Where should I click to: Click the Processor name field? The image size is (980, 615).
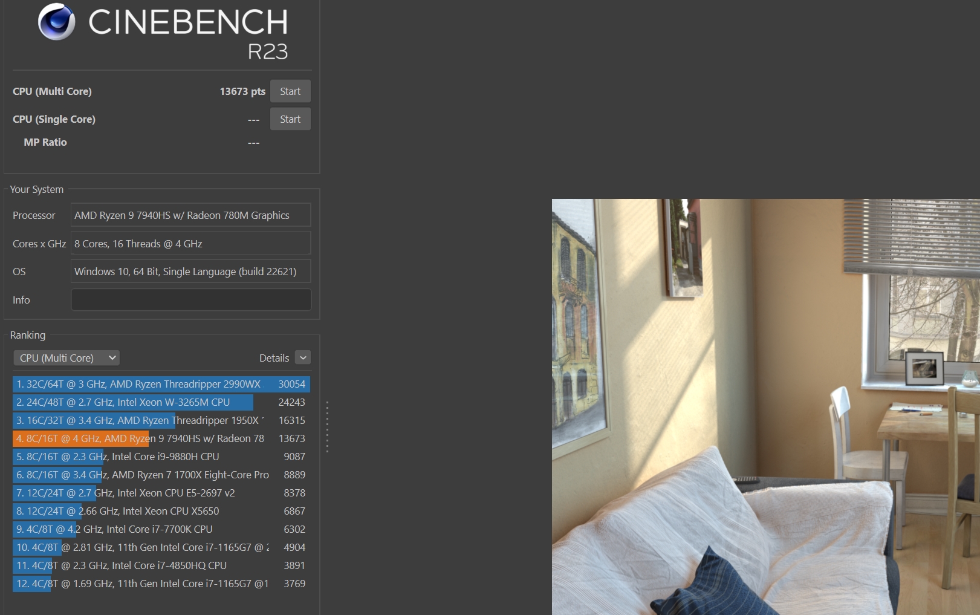[x=191, y=215]
